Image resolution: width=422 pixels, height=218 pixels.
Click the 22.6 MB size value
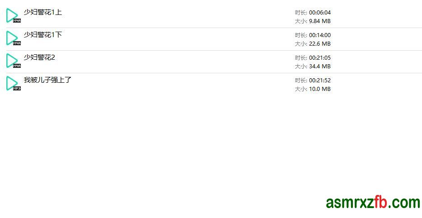(x=320, y=44)
